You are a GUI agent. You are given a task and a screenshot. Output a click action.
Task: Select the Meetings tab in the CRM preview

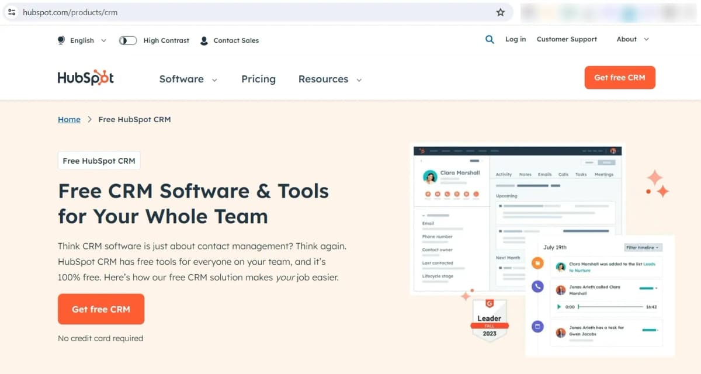tap(604, 174)
